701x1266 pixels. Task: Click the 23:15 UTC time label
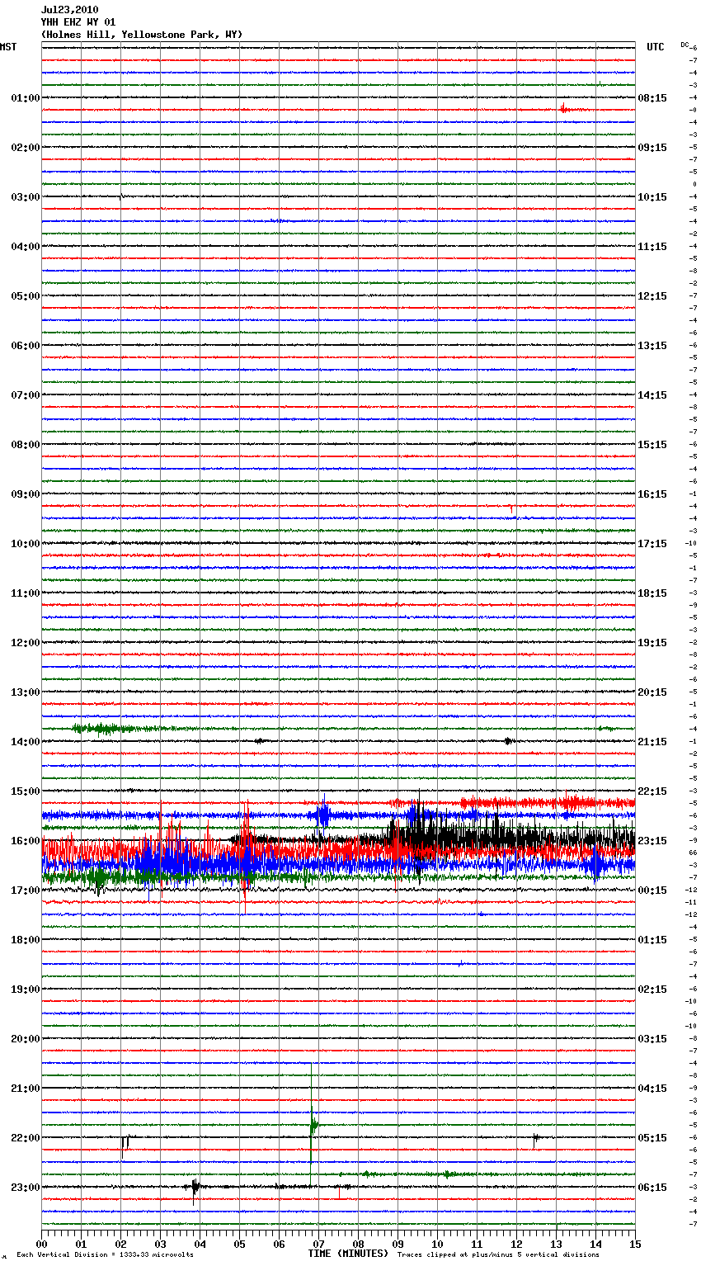652,841
